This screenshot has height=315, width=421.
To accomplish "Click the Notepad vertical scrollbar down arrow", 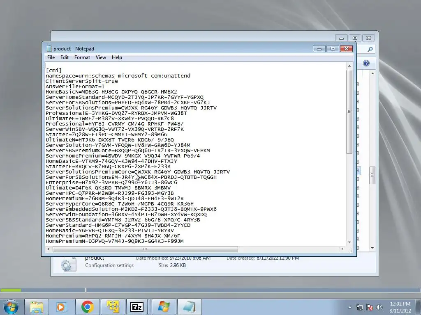I will (349, 242).
